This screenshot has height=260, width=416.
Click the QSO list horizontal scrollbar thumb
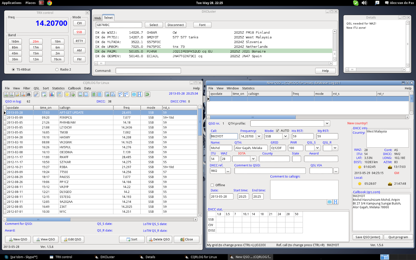pos(38,219)
